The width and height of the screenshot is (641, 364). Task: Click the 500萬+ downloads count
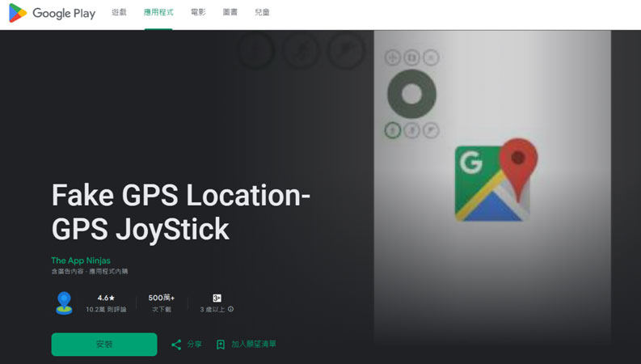(x=162, y=298)
